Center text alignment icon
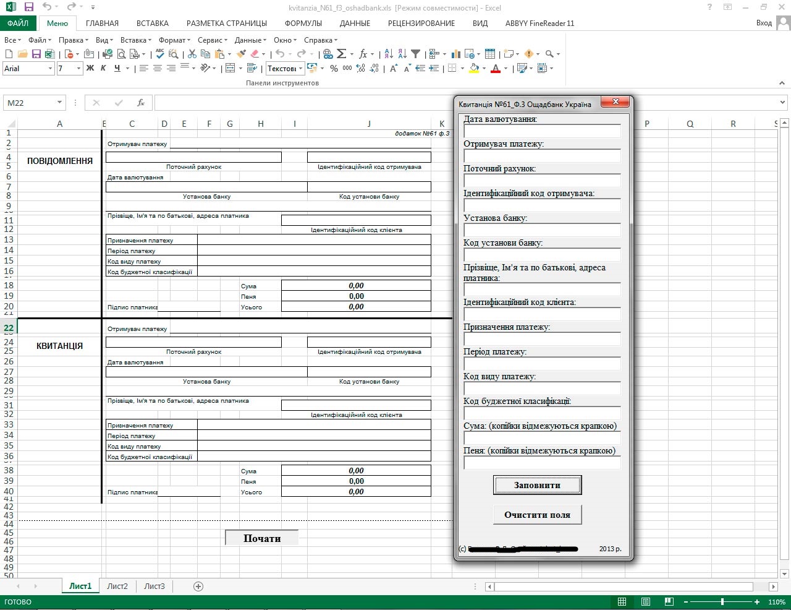791x610 pixels. point(158,69)
